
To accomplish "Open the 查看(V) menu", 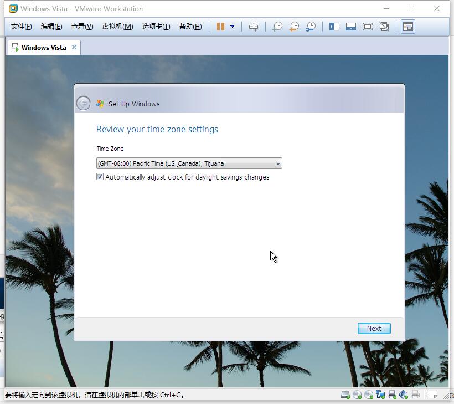I will pos(82,27).
